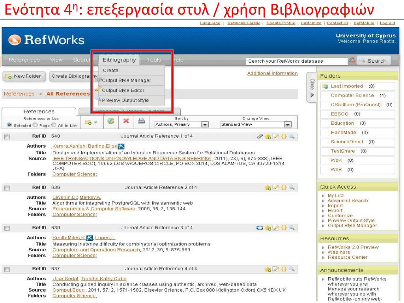Open the Language link
The image size is (404, 303).
pos(210,23)
